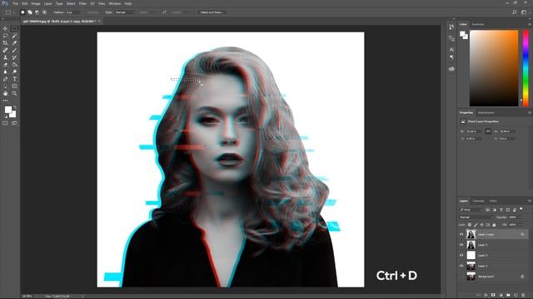Select the Zoom tool
The image size is (533, 299).
(x=14, y=93)
